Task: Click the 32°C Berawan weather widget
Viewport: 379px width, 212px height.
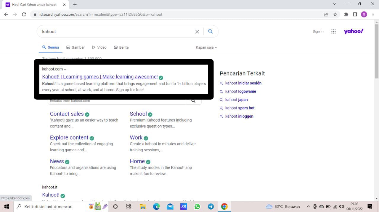Action: coord(283,206)
